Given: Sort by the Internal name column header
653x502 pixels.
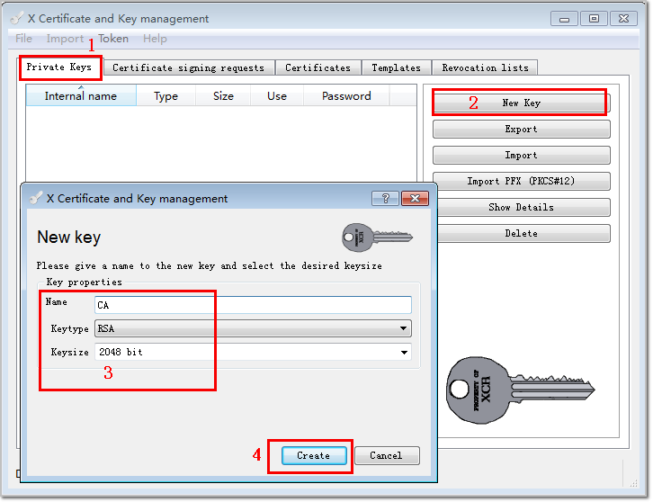Looking at the screenshot, I should (x=81, y=96).
